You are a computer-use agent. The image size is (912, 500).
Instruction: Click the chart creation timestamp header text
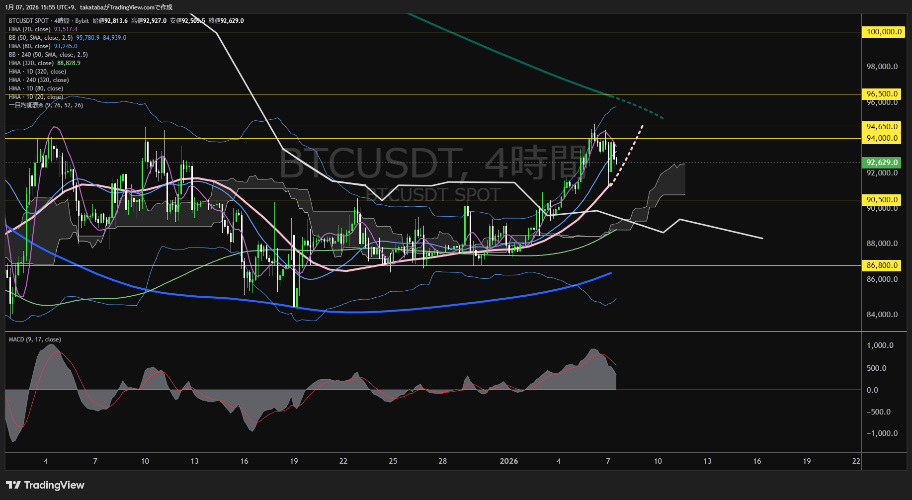coord(89,7)
